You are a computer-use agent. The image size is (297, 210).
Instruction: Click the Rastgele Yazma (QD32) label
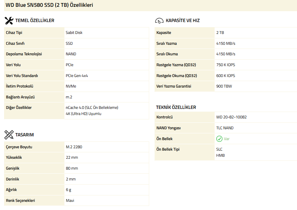[176, 65]
